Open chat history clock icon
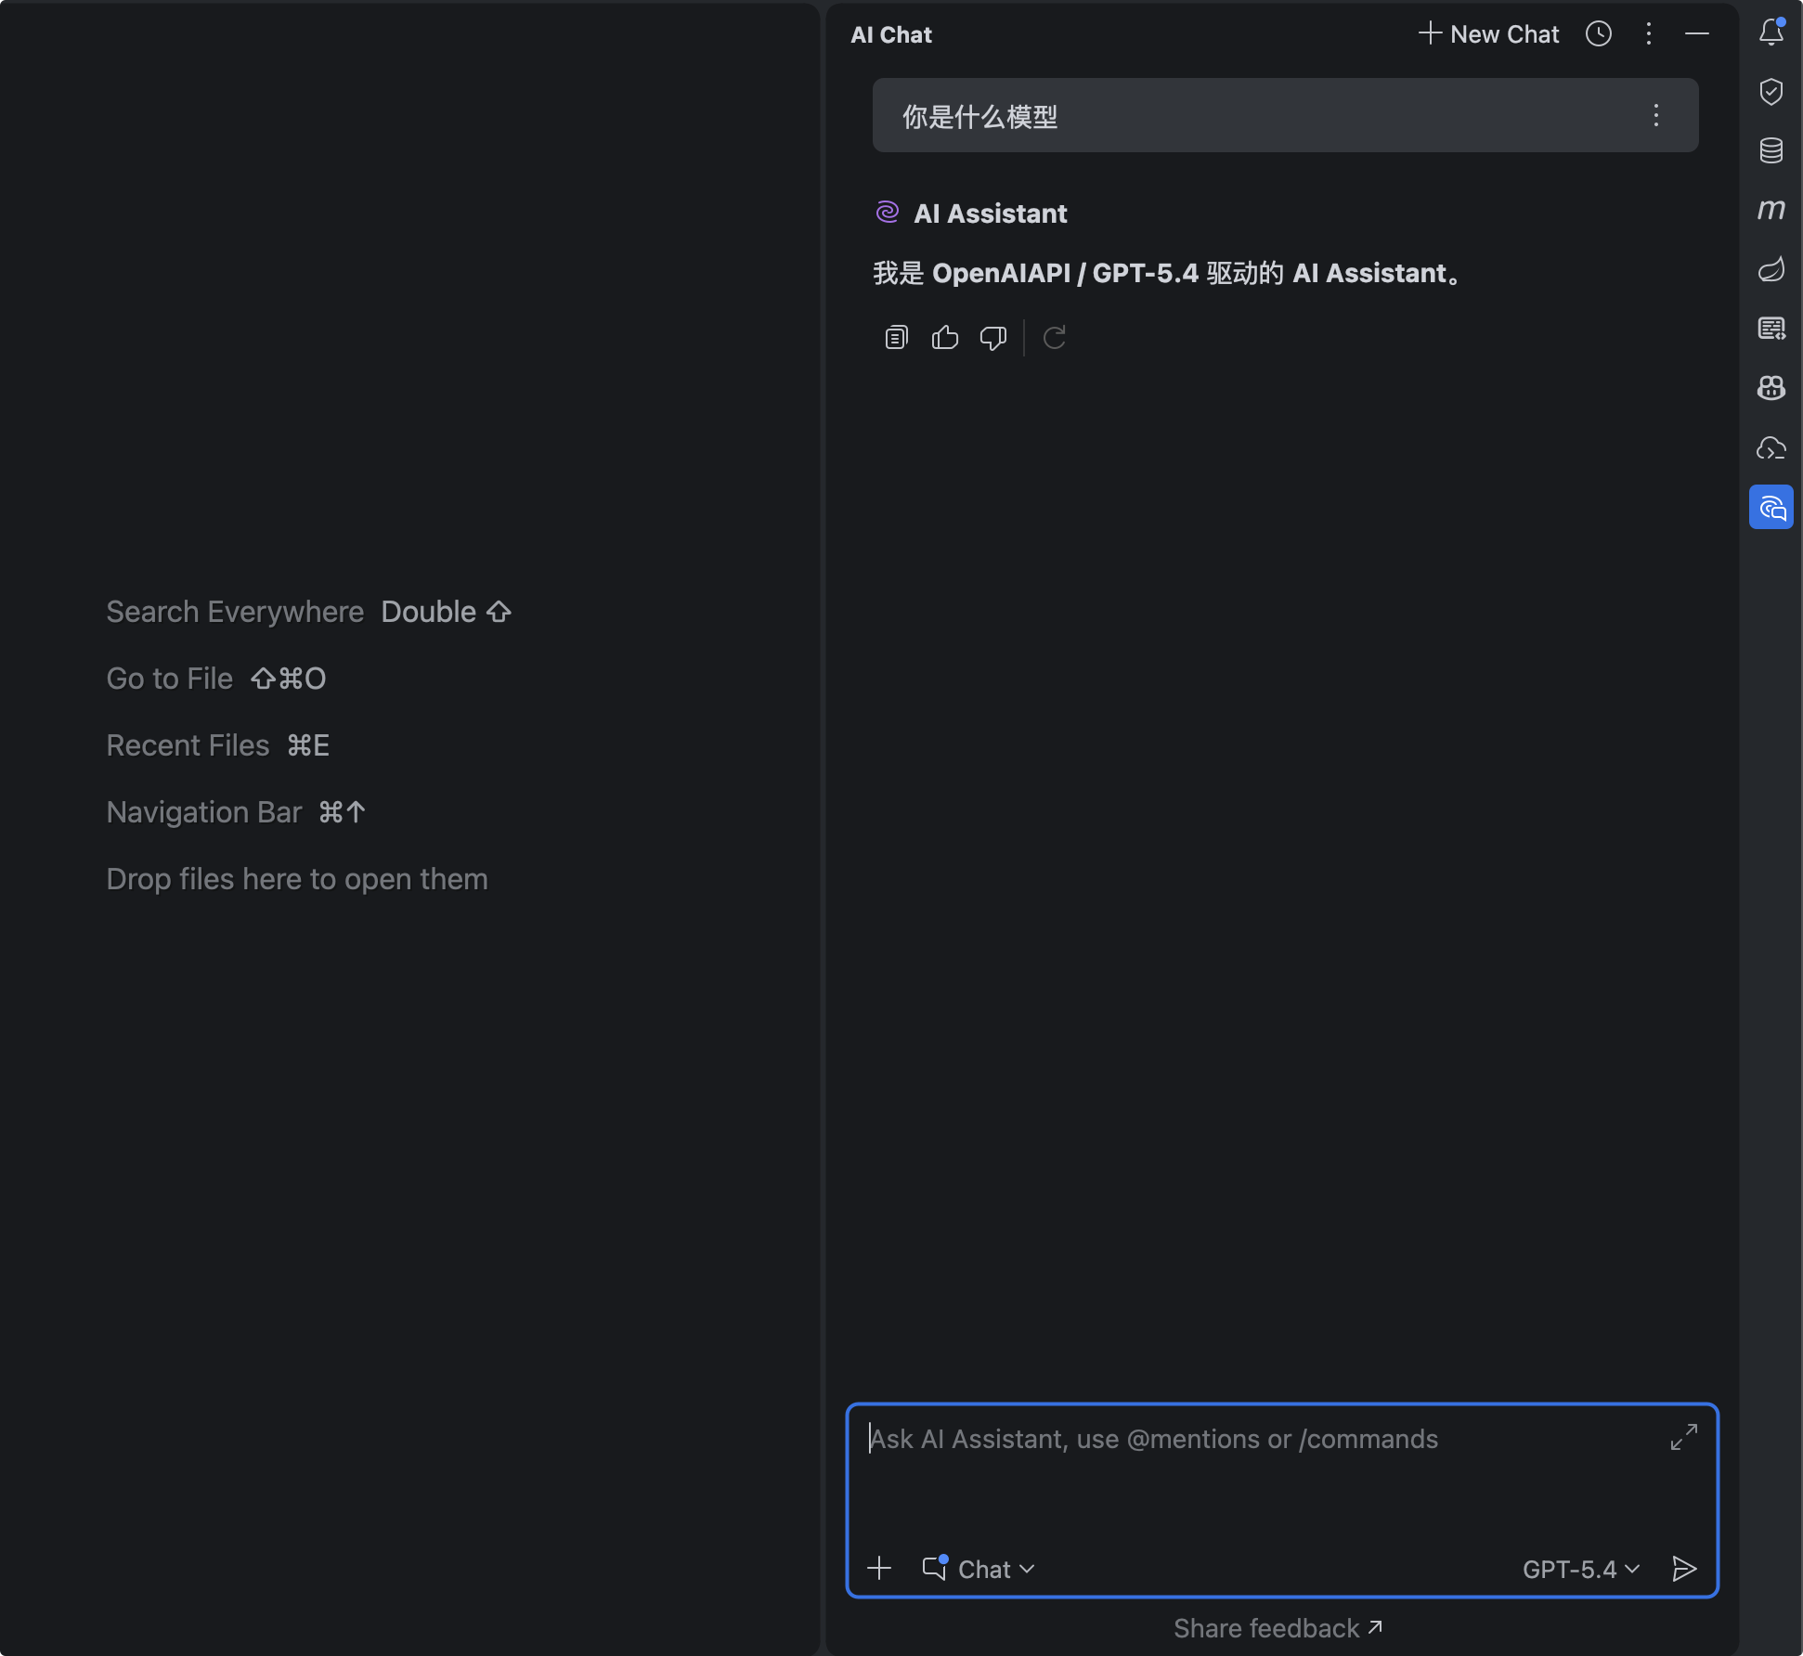 (x=1598, y=34)
